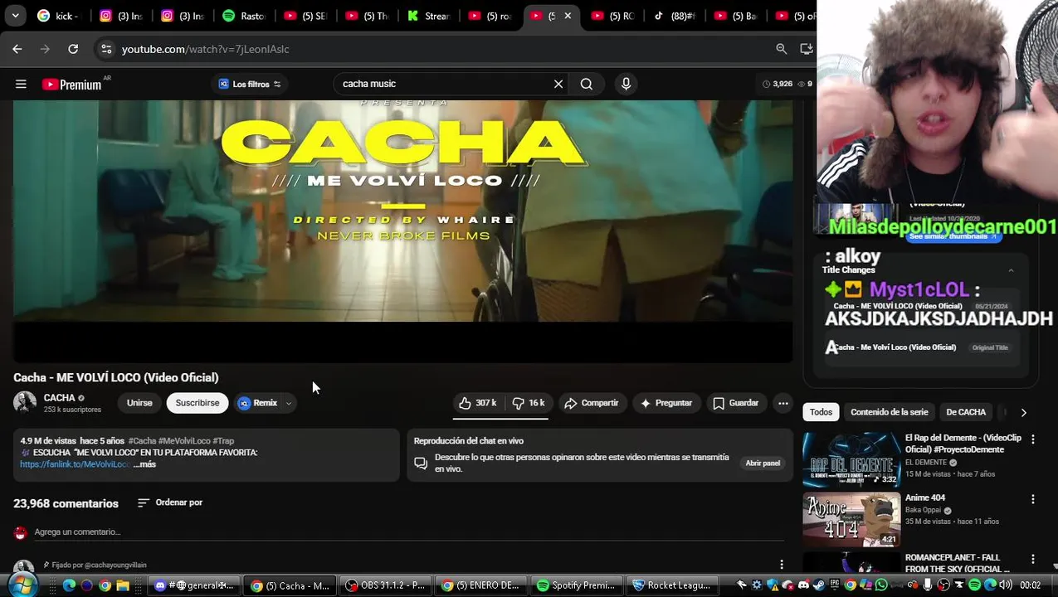Clear the 'cacha music' search text
This screenshot has height=597, width=1058.
pos(558,84)
